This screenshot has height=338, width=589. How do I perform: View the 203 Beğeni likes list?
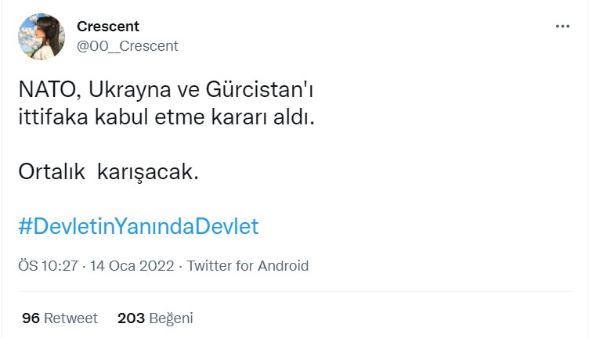[155, 318]
